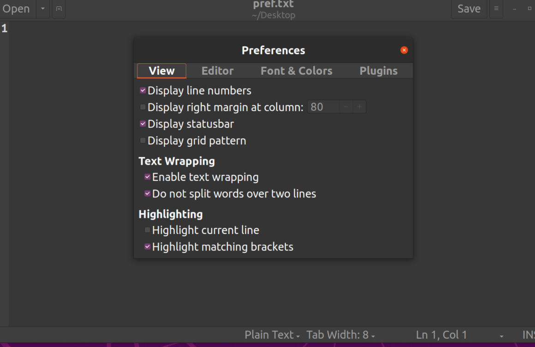Toggle Display line numbers

[143, 90]
